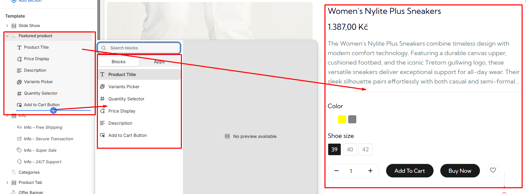Image resolution: width=526 pixels, height=194 pixels.
Task: Switch to the Apps tab
Action: 159,62
